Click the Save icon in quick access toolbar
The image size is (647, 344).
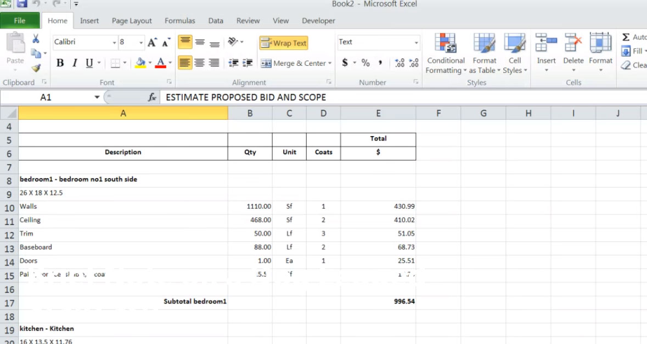pyautogui.click(x=21, y=4)
